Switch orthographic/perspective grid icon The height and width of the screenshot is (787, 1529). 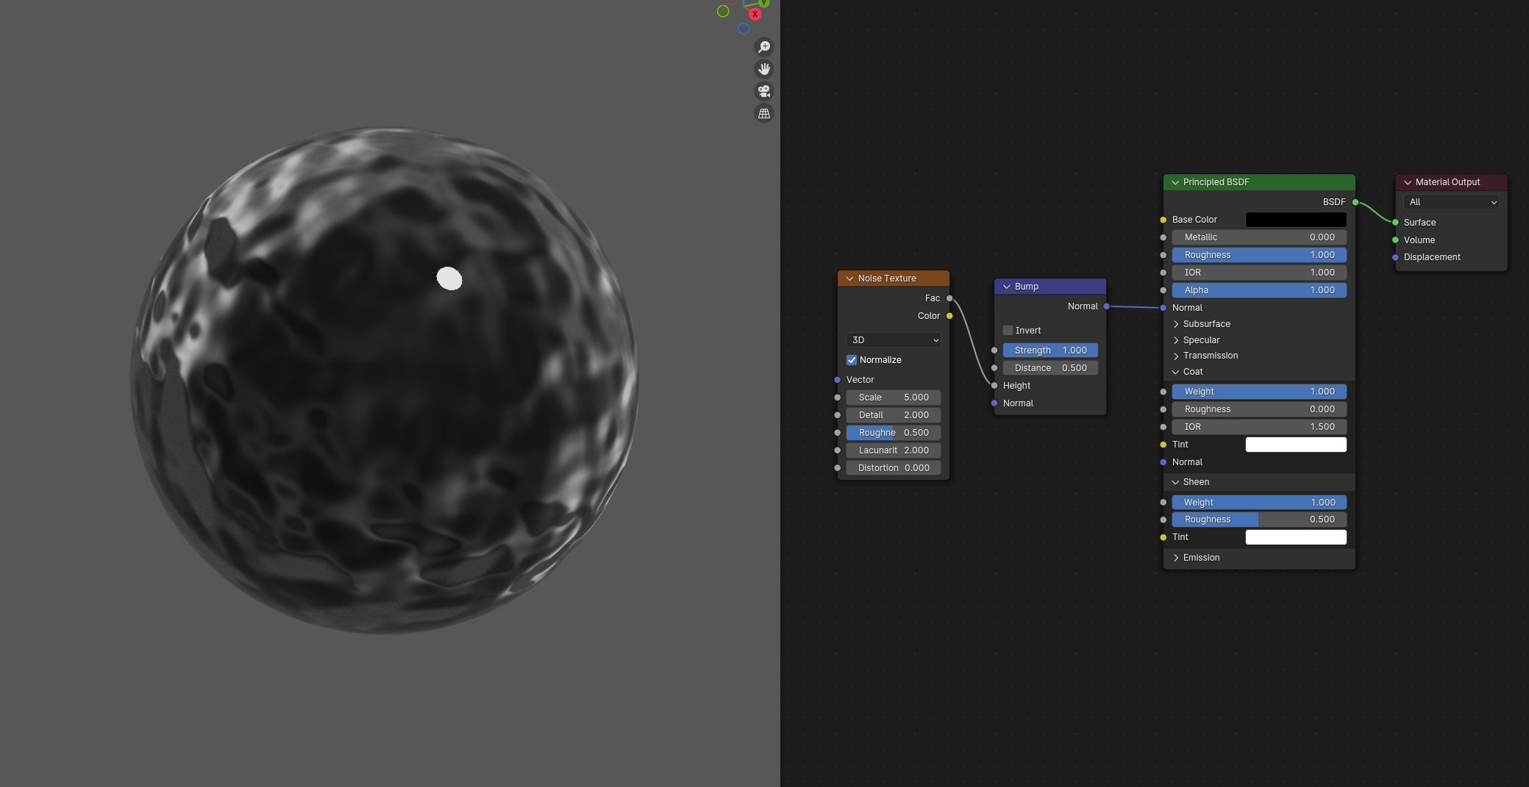pyautogui.click(x=764, y=113)
